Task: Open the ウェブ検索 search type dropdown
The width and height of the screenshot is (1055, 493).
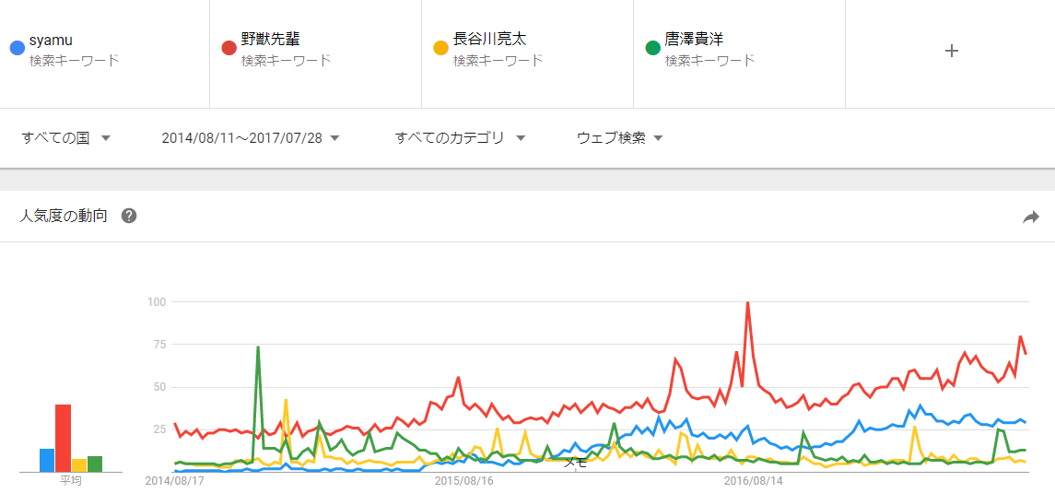Action: (x=619, y=138)
